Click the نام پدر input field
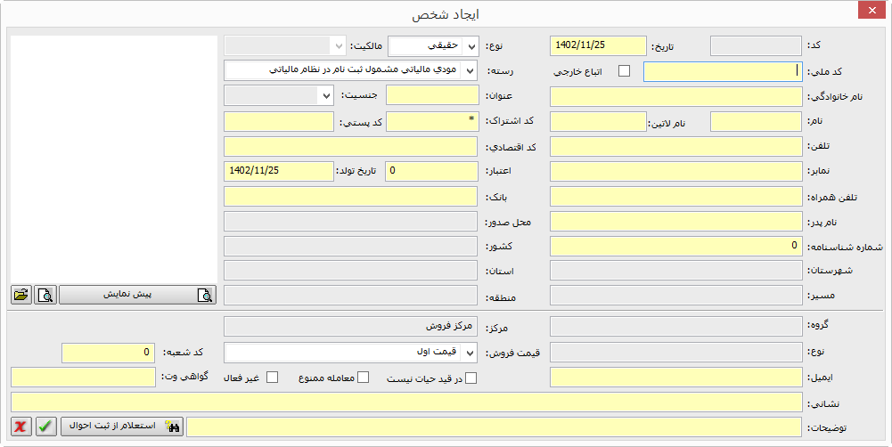 point(675,221)
